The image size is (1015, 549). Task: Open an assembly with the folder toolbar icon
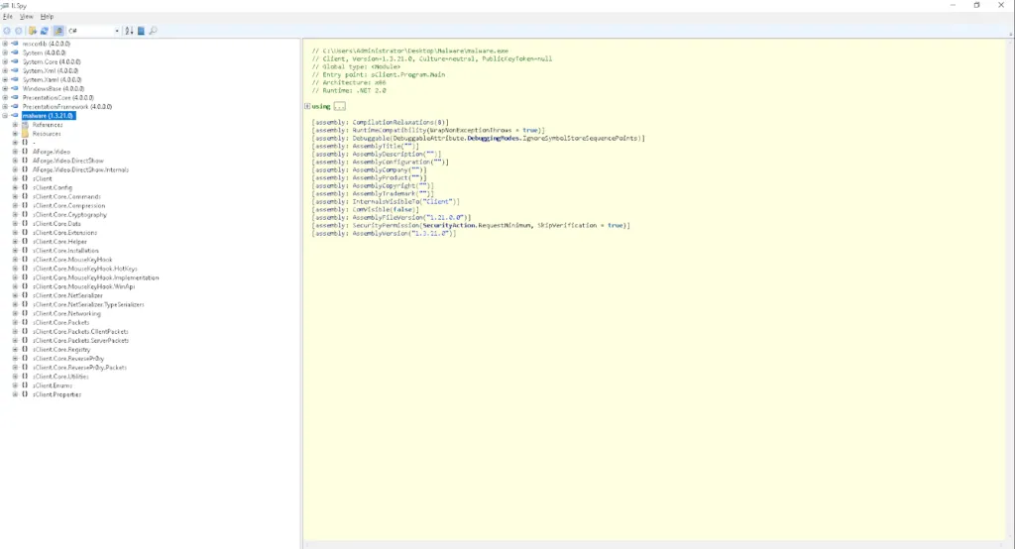33,31
